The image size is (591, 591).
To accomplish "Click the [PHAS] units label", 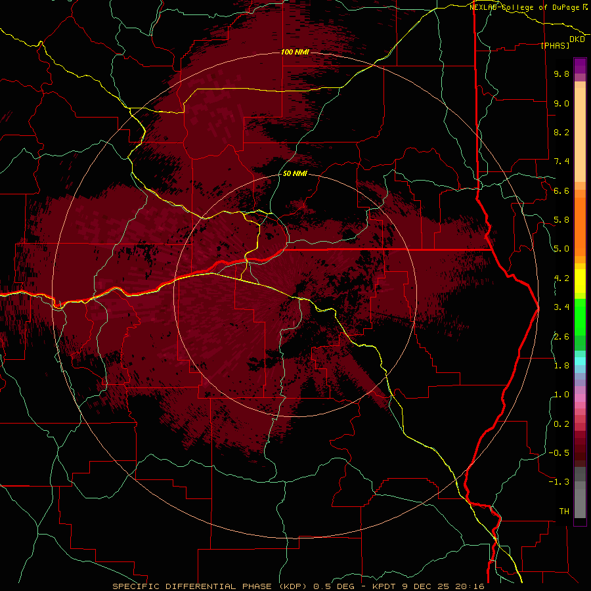I will point(555,45).
